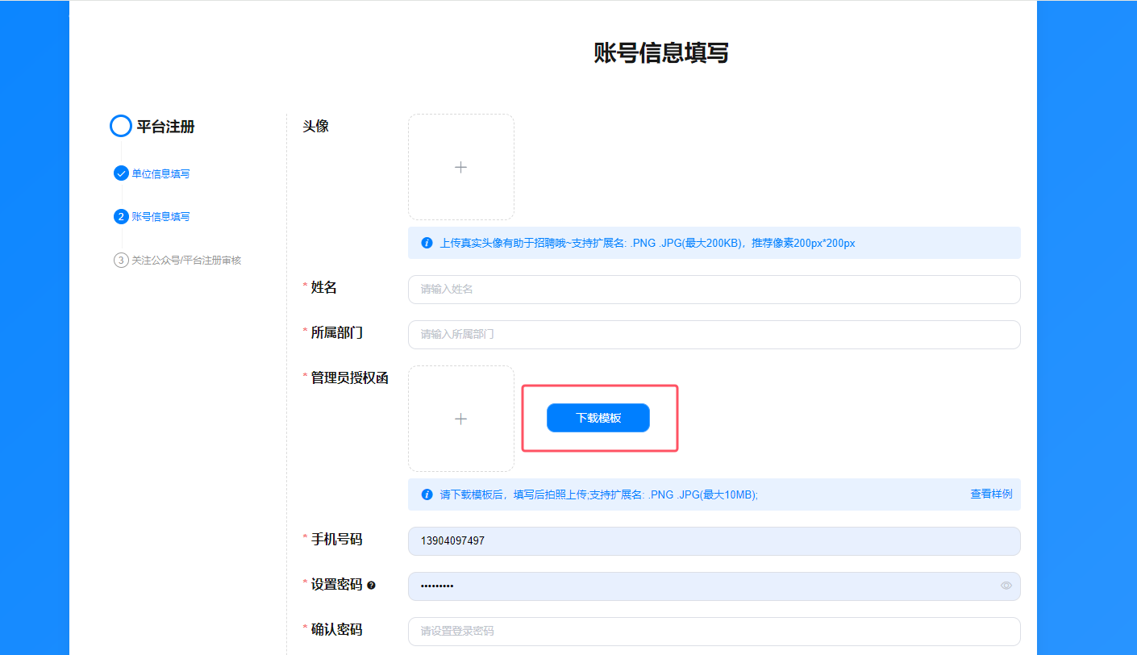Focus the 姓名 input field
The width and height of the screenshot is (1137, 655).
click(714, 290)
